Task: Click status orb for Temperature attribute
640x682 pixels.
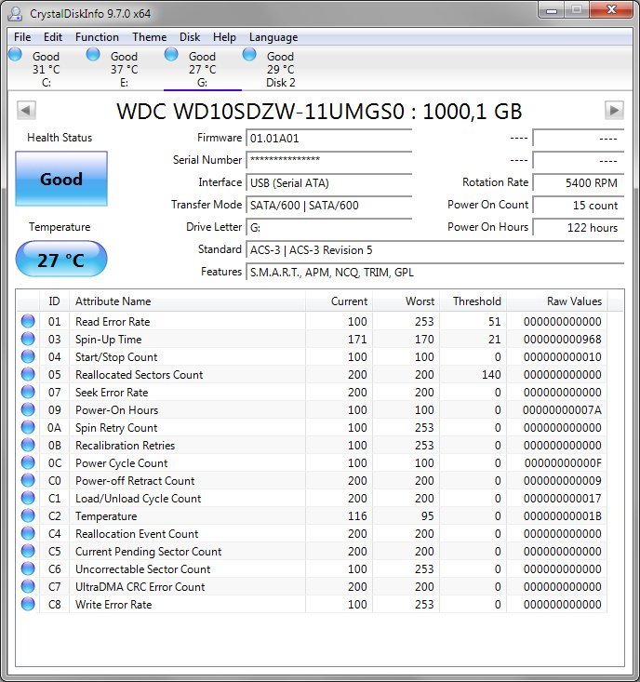Action: pos(28,515)
